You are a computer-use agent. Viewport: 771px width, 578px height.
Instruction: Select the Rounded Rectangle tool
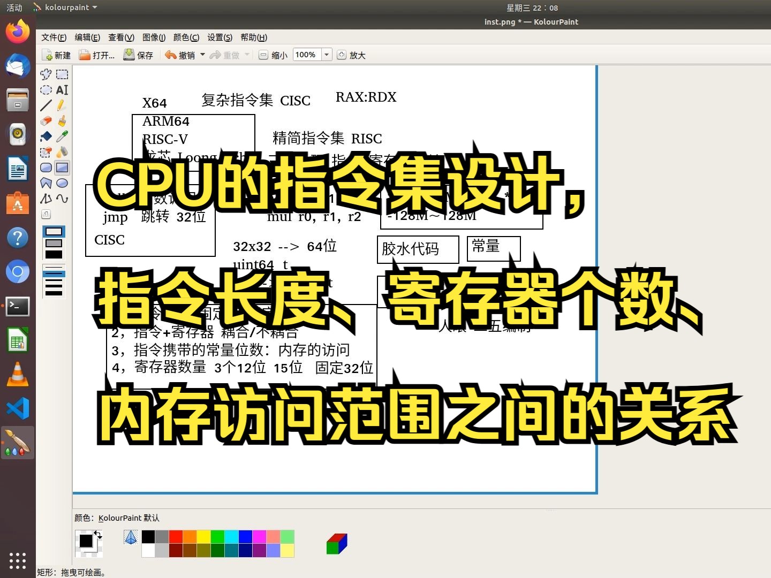click(46, 168)
